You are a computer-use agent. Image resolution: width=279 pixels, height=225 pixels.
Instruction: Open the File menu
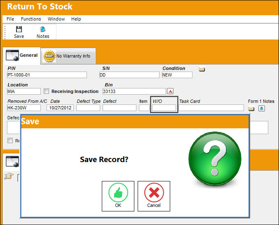coord(10,19)
